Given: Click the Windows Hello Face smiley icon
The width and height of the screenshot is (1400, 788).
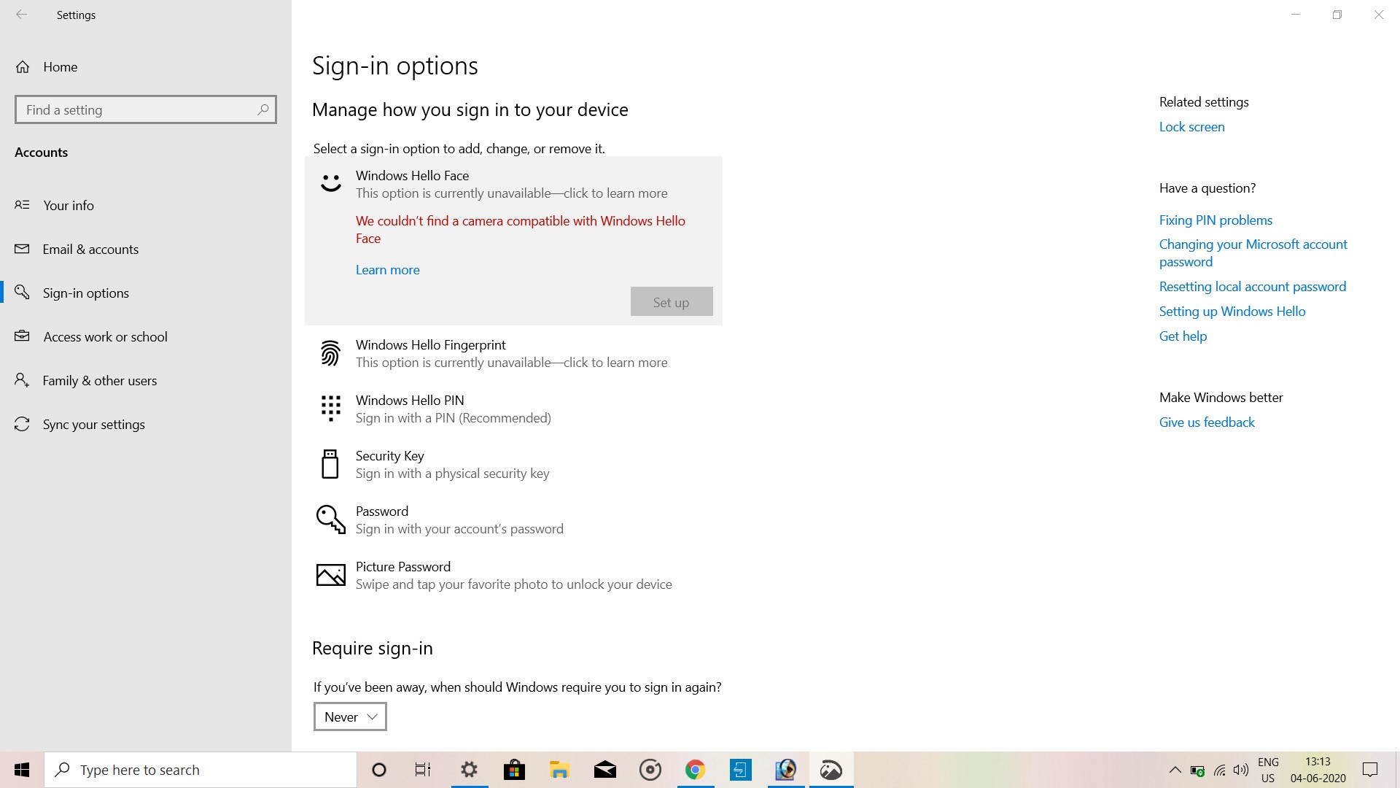Looking at the screenshot, I should tap(330, 183).
